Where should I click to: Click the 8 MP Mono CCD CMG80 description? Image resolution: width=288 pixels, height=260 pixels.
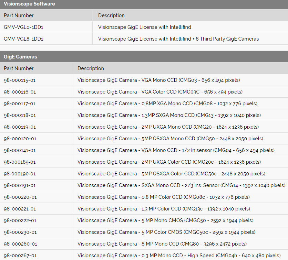[x=162, y=244]
